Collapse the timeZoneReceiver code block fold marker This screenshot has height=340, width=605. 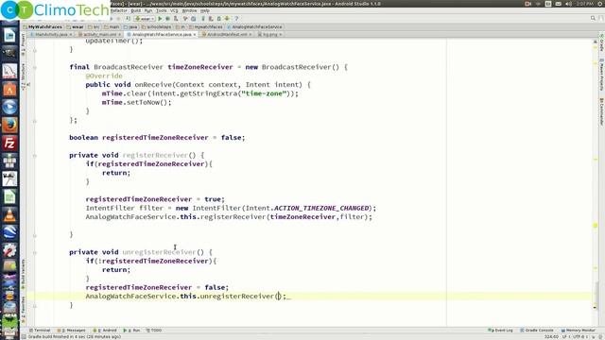(x=35, y=67)
